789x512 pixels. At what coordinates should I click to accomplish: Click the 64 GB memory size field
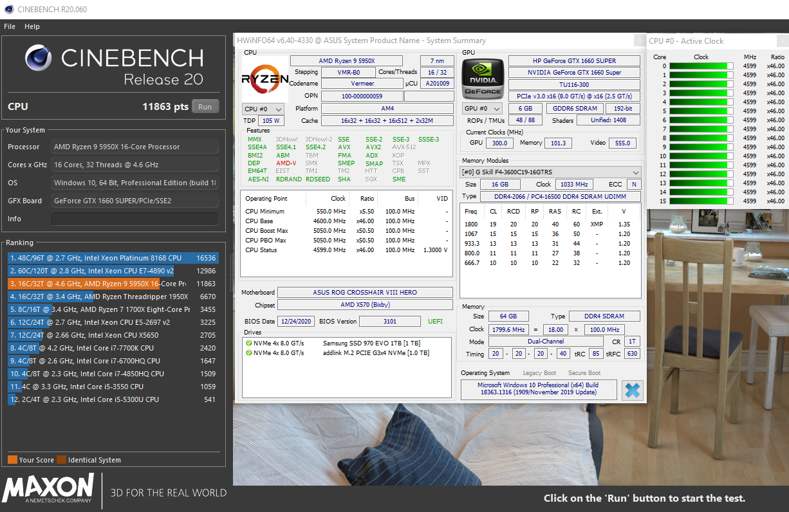pyautogui.click(x=508, y=316)
